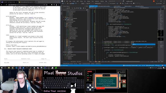Open the File menu in Visual Studio
The width and height of the screenshot is (166, 93).
64,1
